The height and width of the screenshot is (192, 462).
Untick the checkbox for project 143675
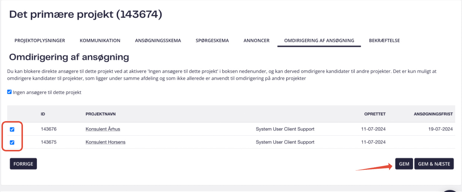(x=12, y=142)
